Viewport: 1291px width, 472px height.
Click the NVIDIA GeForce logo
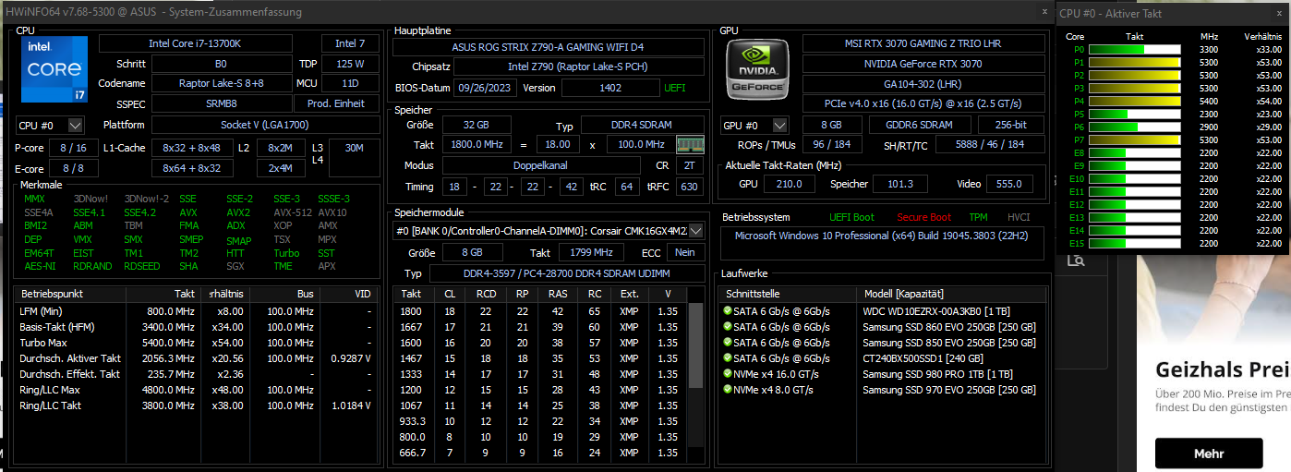pyautogui.click(x=757, y=70)
